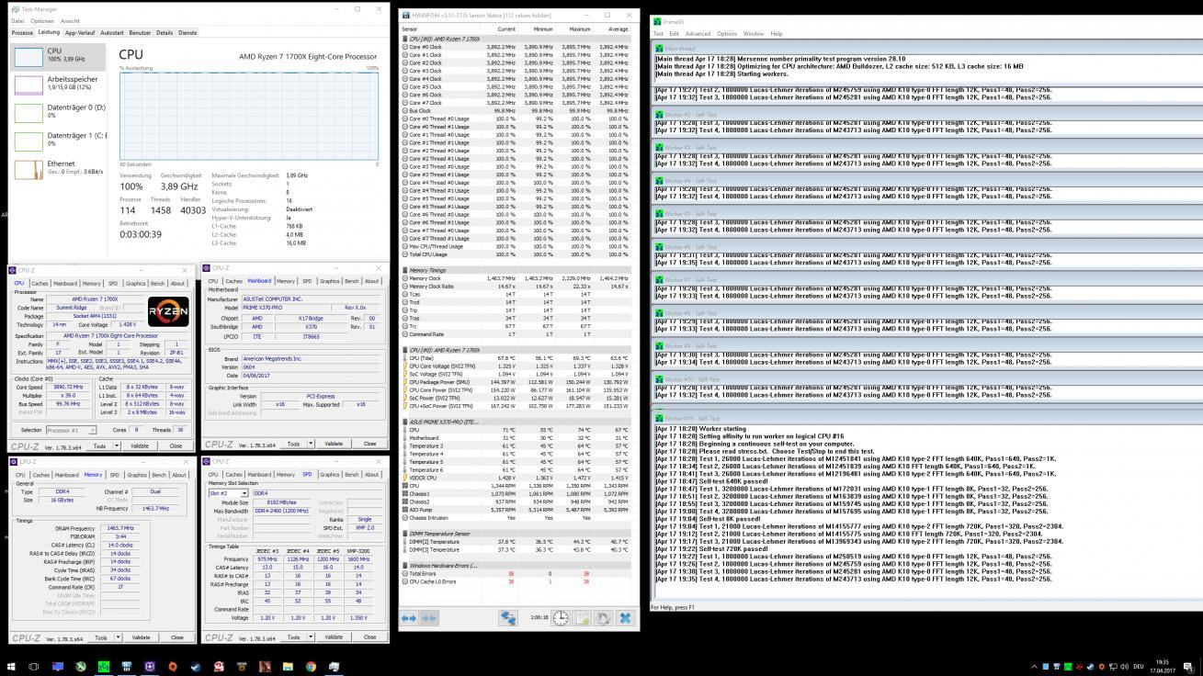
Task: Select Datenträger 0 (D:) in Task-Manager sidebar
Action: click(59, 111)
